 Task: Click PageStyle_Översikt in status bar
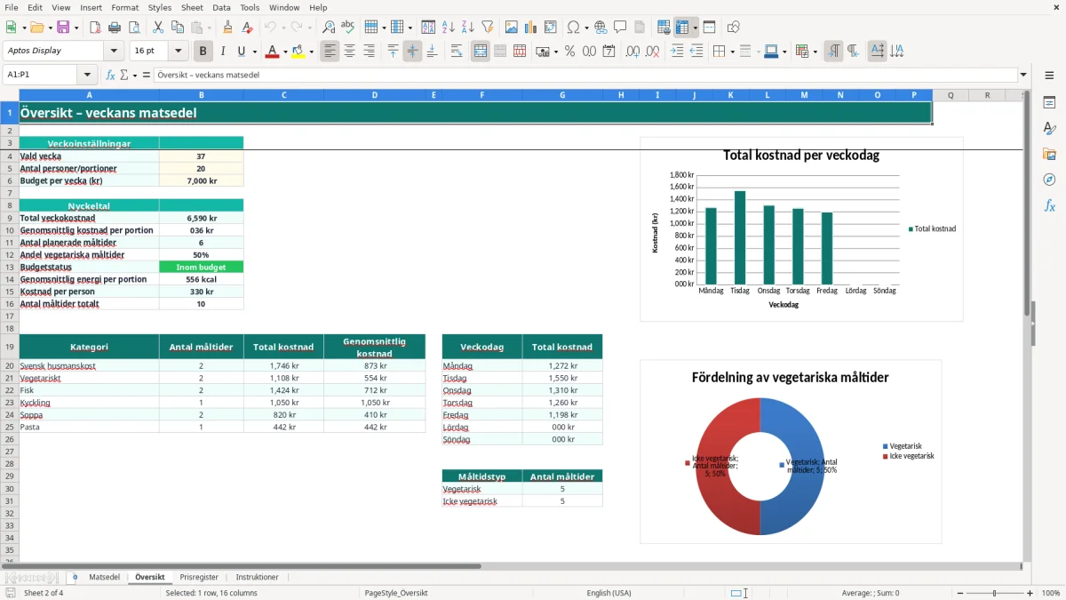coord(396,593)
